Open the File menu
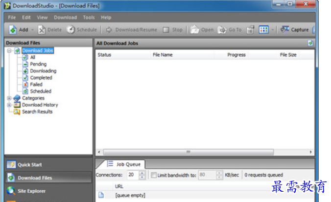331x202 pixels. 12,18
